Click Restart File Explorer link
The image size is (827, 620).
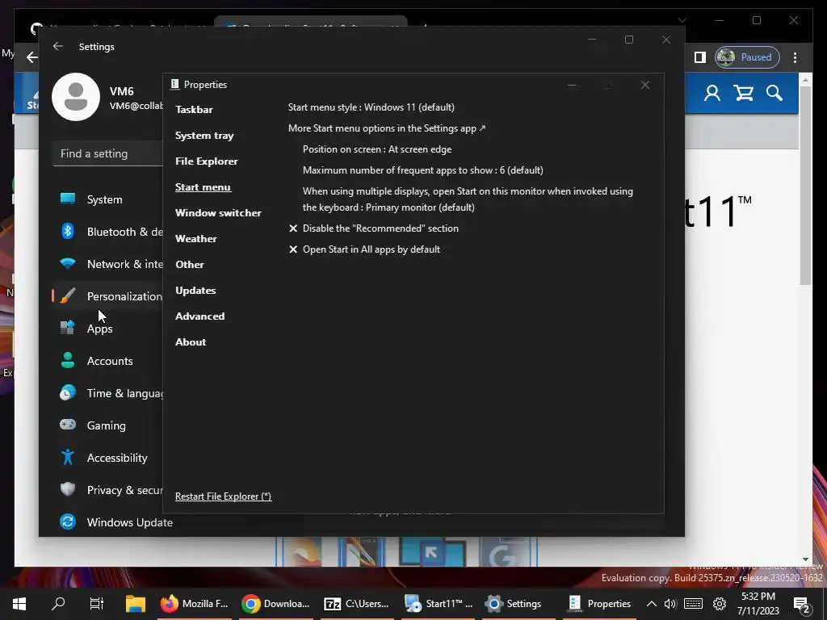[223, 496]
